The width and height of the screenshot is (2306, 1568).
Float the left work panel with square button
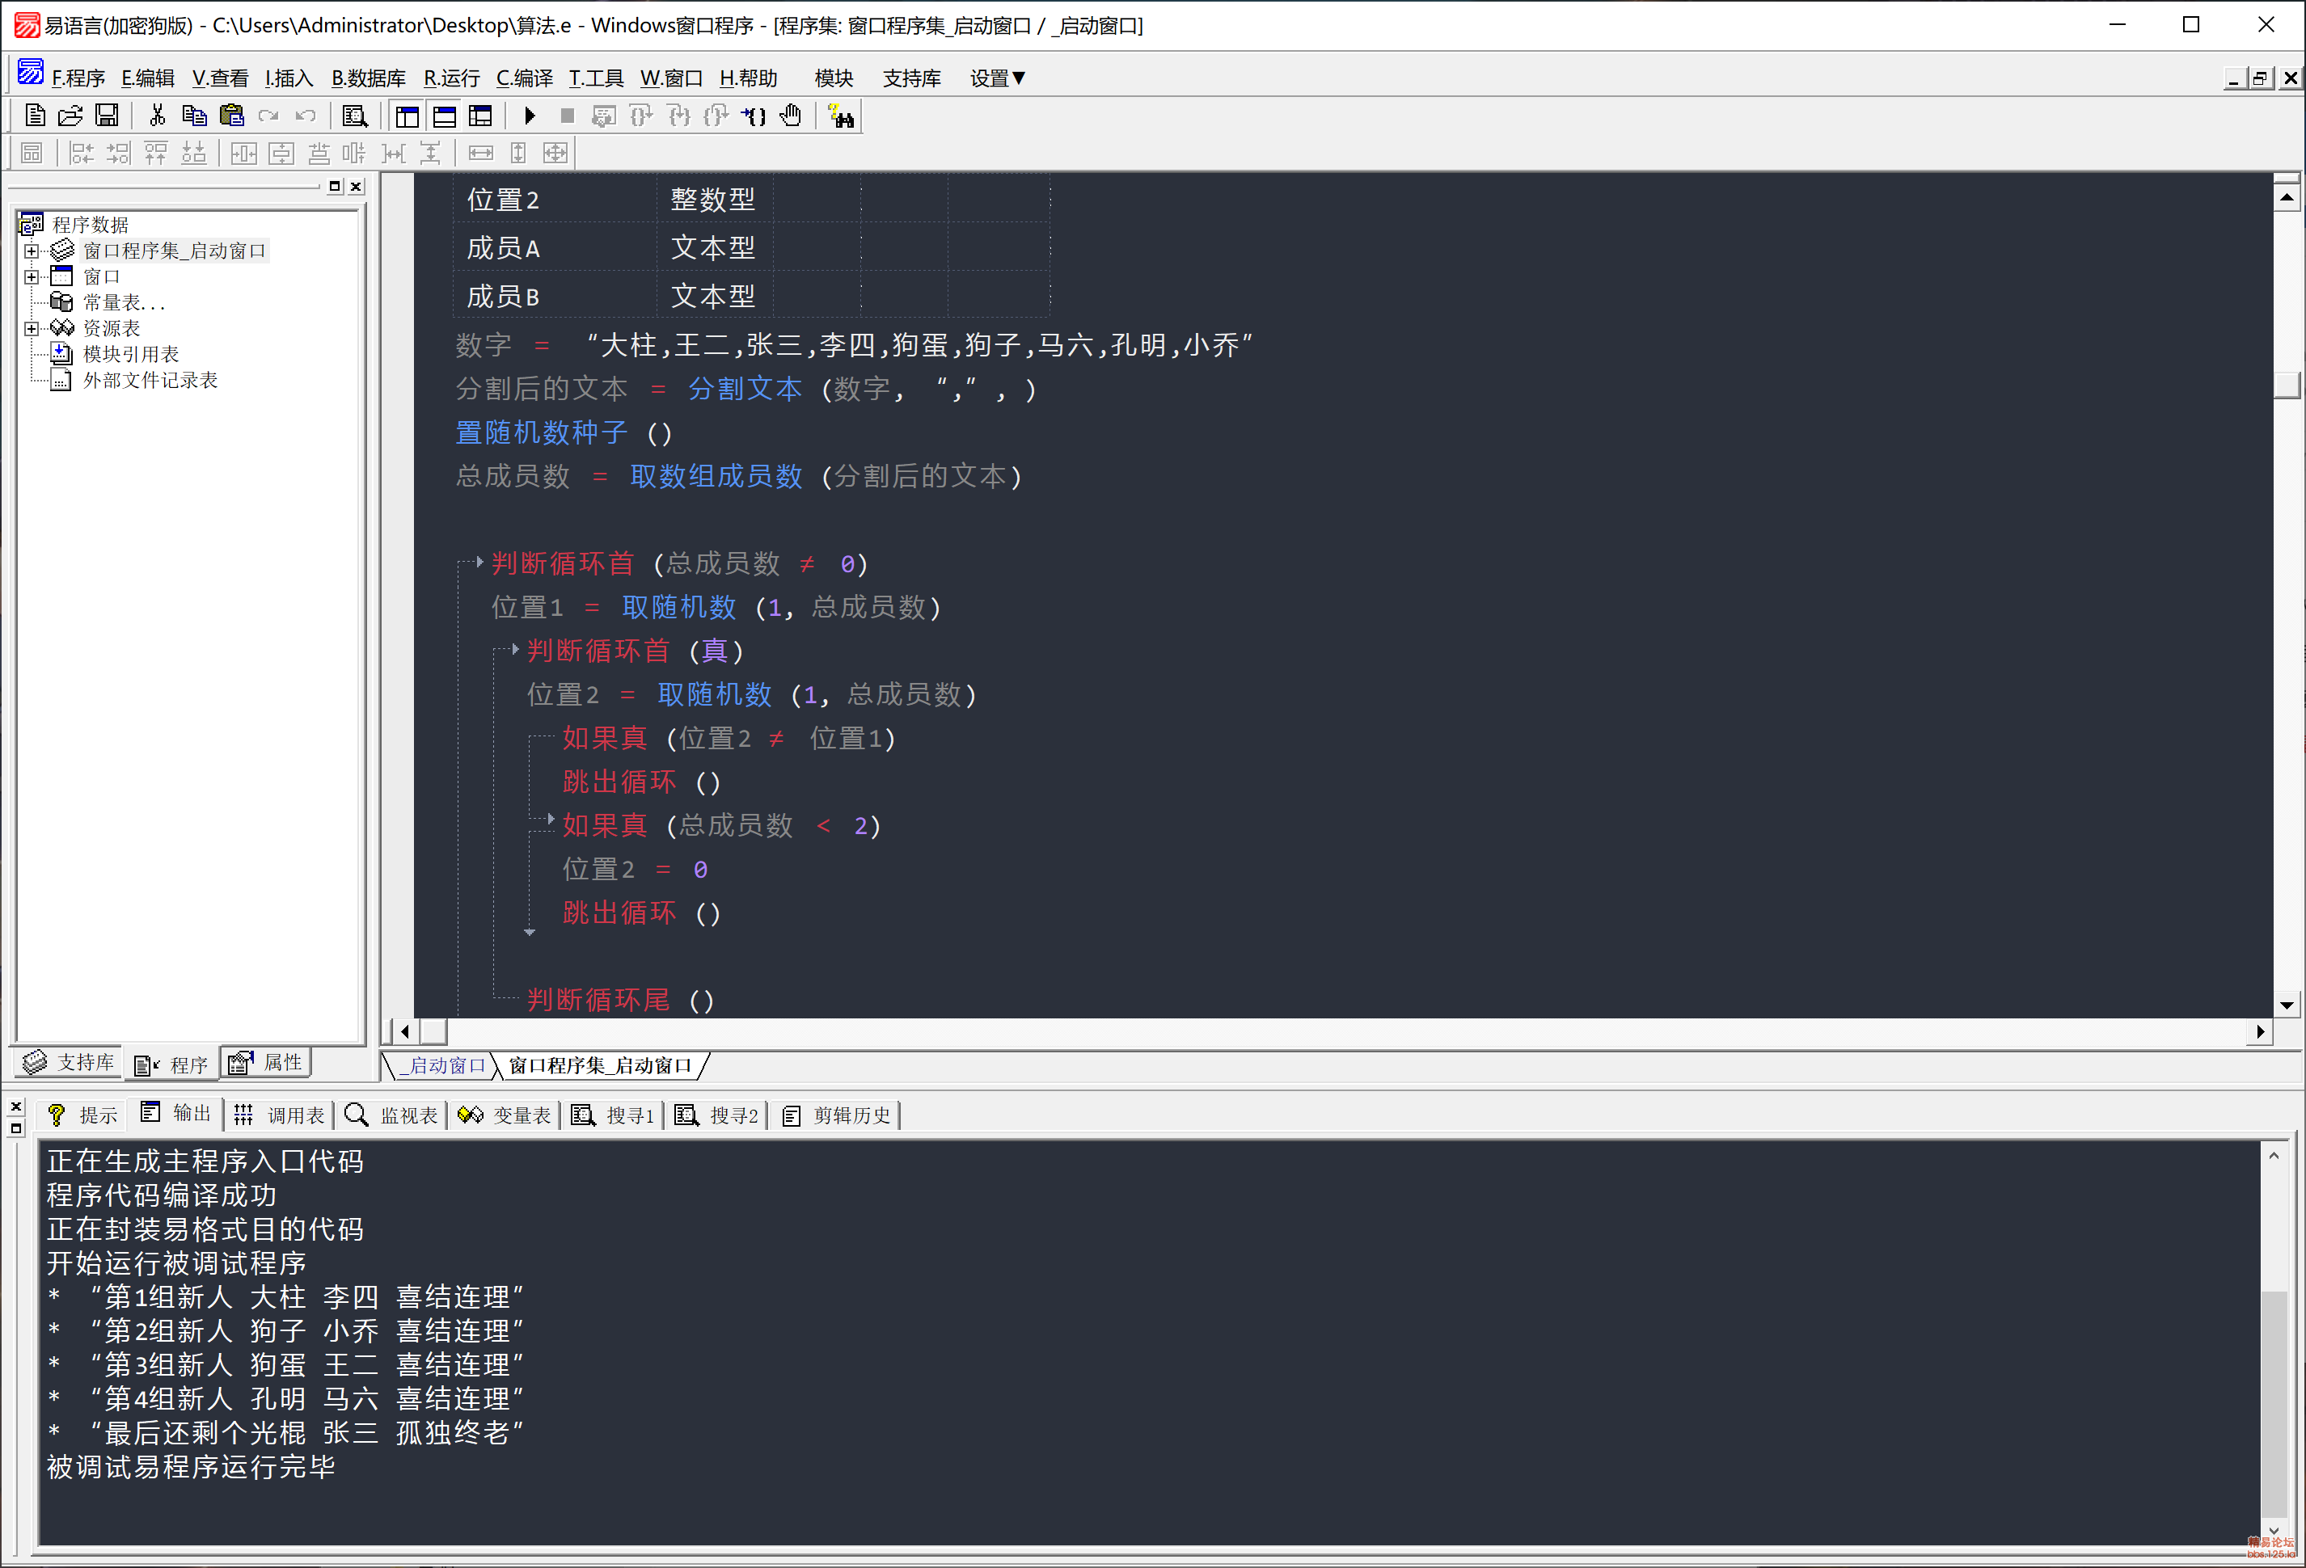[335, 187]
